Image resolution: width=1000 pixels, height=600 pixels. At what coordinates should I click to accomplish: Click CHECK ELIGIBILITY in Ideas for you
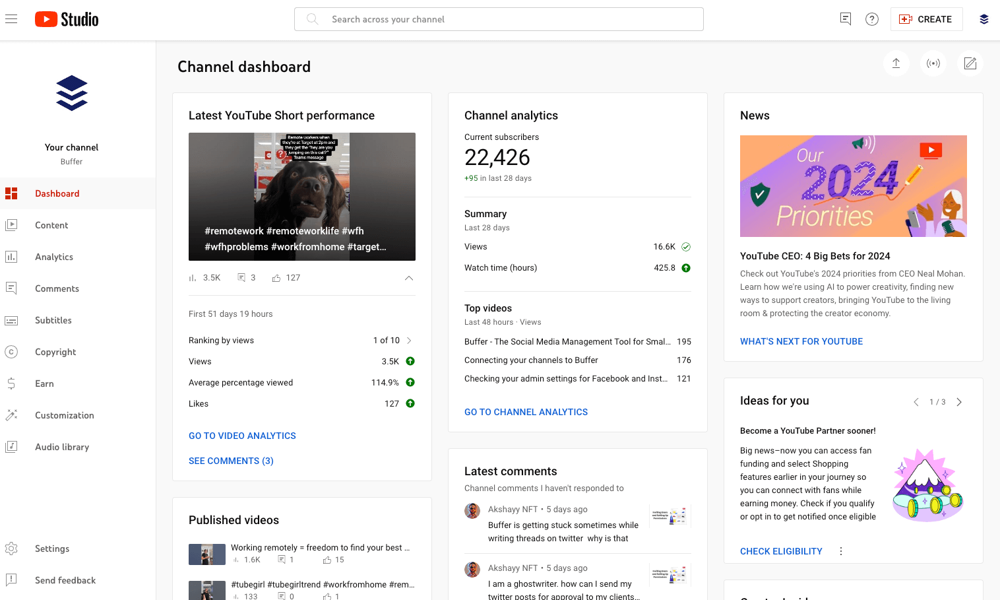[781, 550]
